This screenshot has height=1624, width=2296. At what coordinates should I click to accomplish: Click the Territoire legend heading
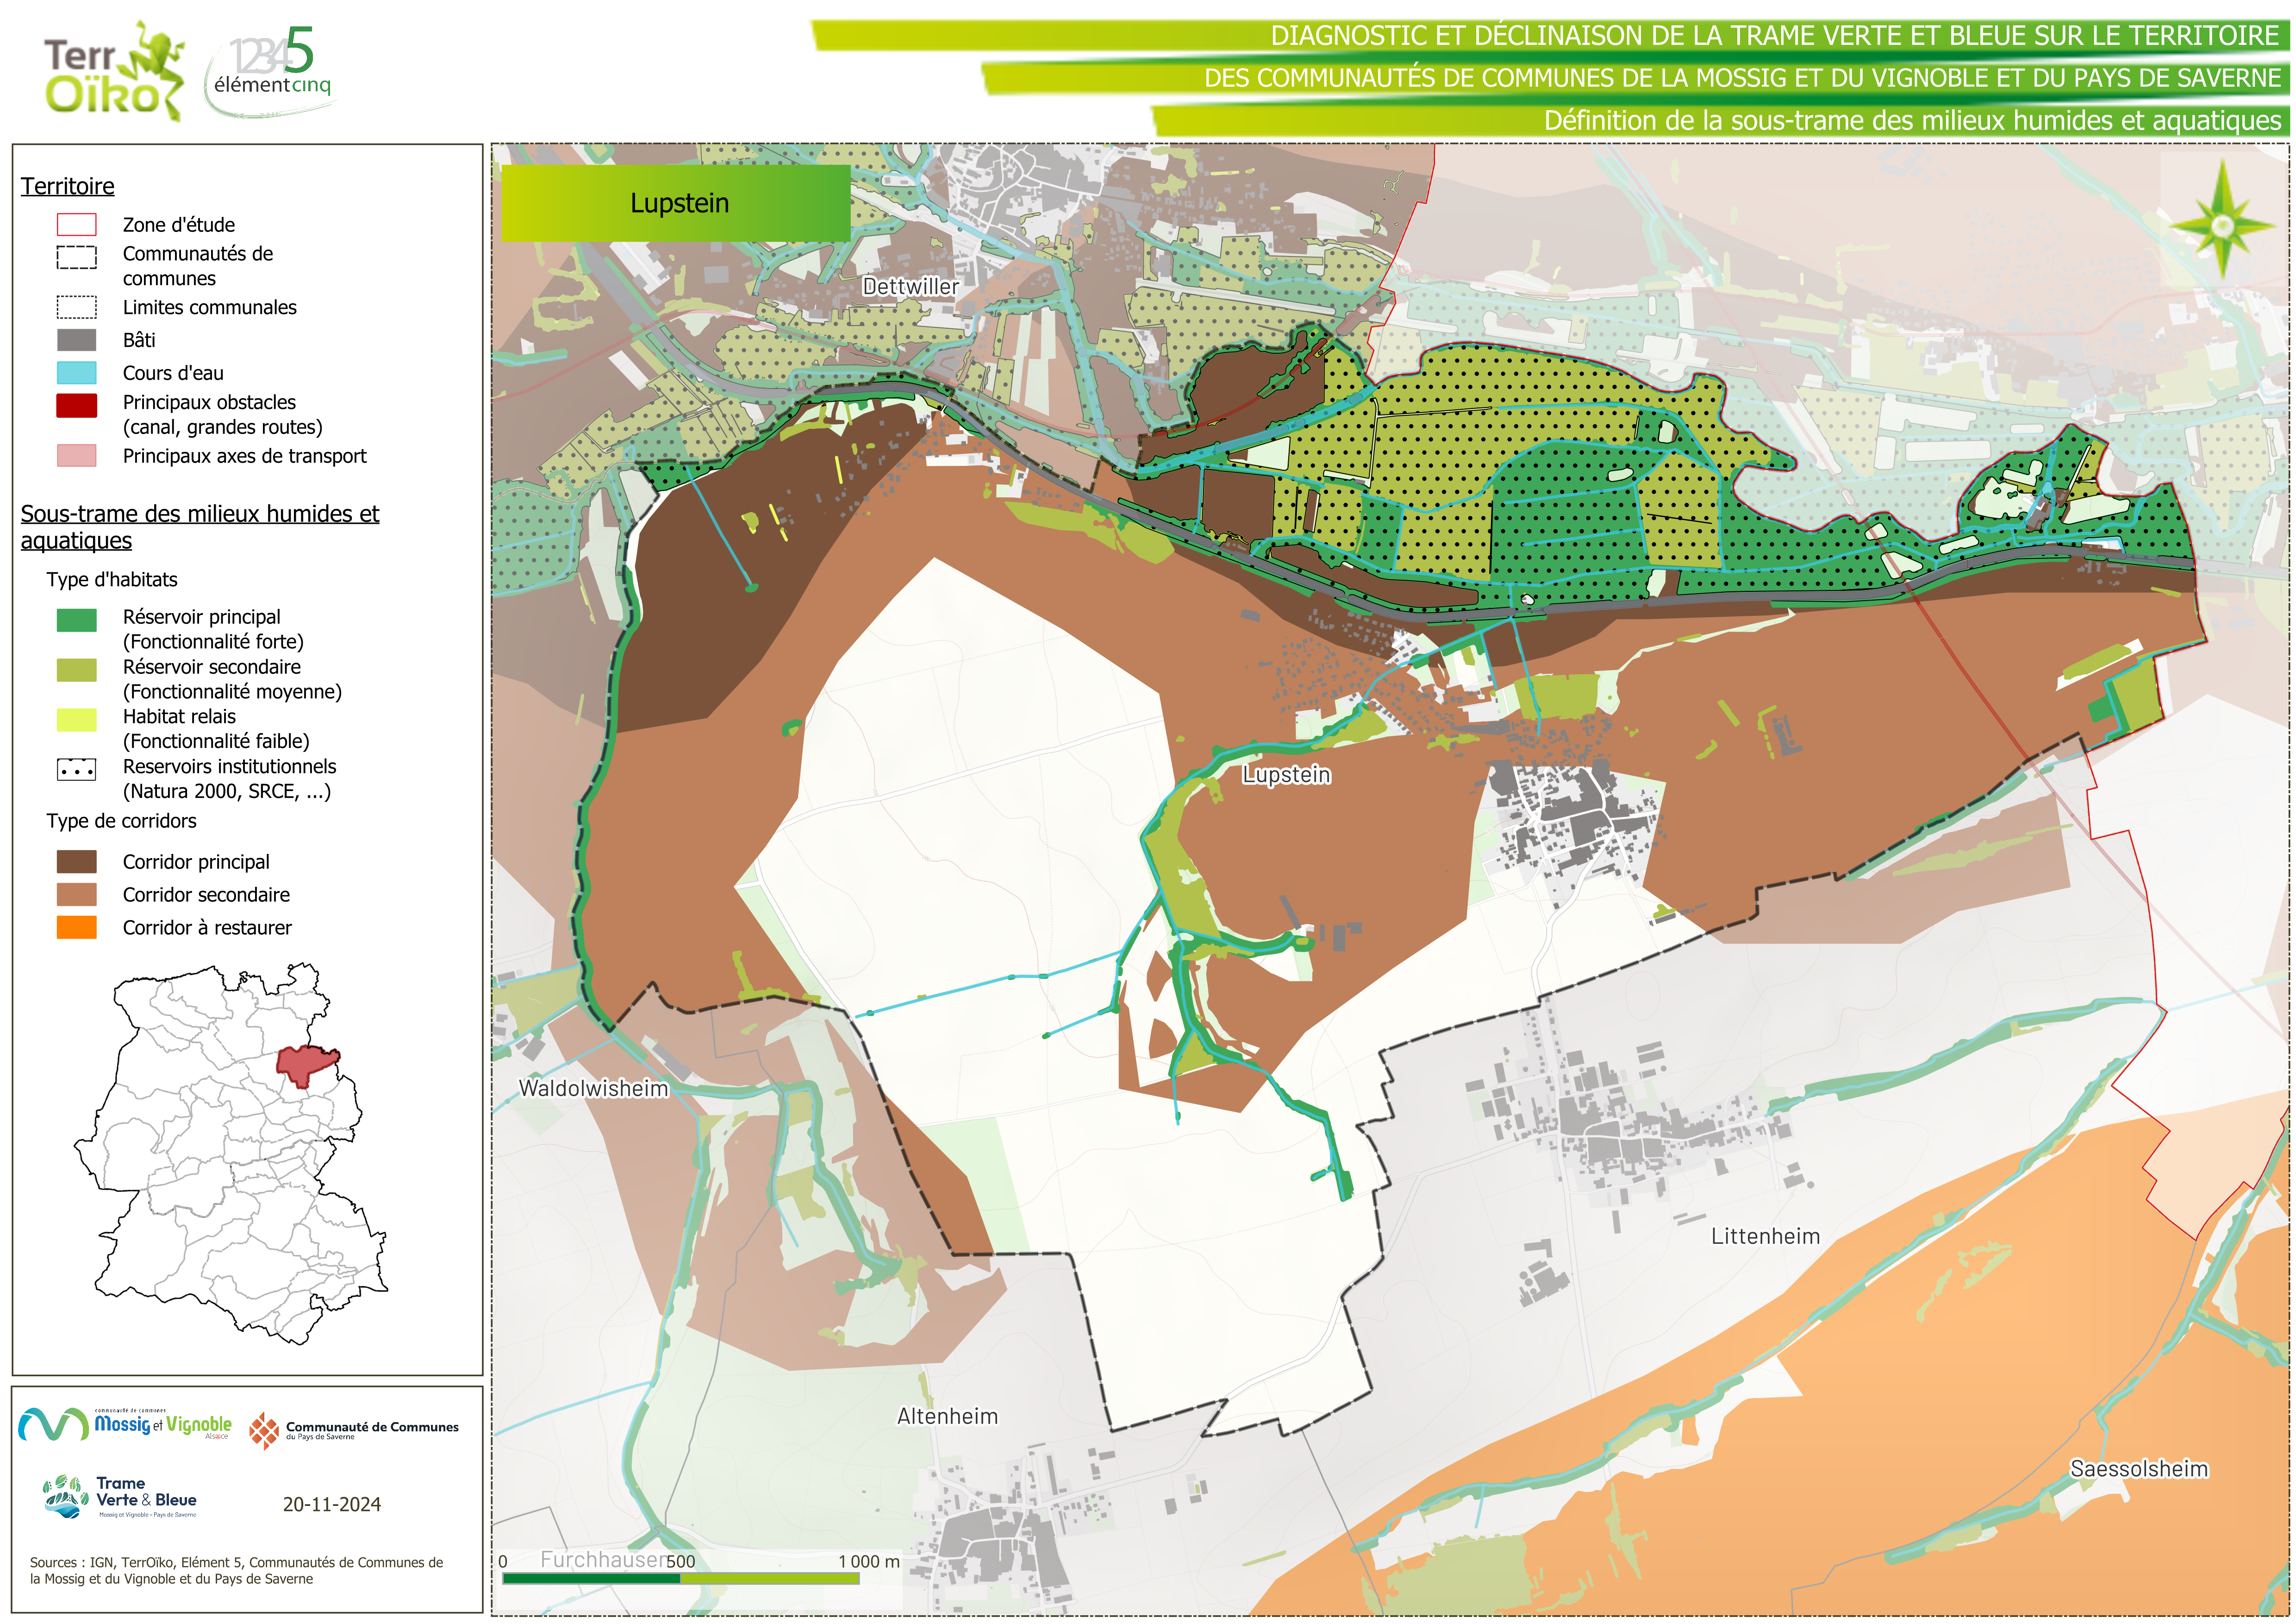click(x=68, y=186)
